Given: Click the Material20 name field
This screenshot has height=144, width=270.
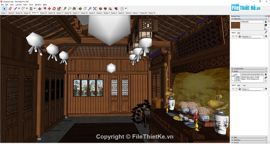Looking at the screenshot, I should click(252, 22).
